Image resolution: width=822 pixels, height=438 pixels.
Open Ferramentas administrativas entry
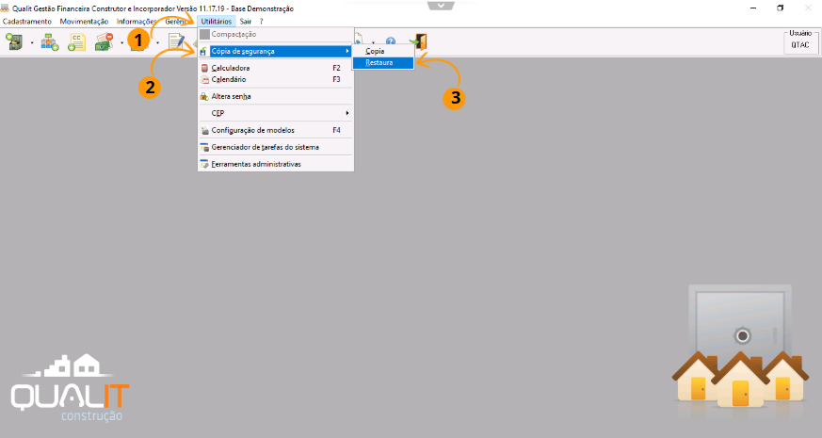276,164
